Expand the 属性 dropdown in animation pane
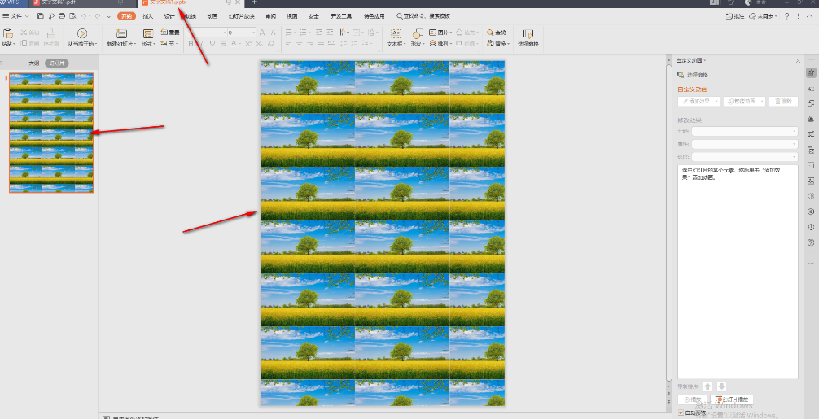Screen dimensions: 819x419 pyautogui.click(x=745, y=144)
